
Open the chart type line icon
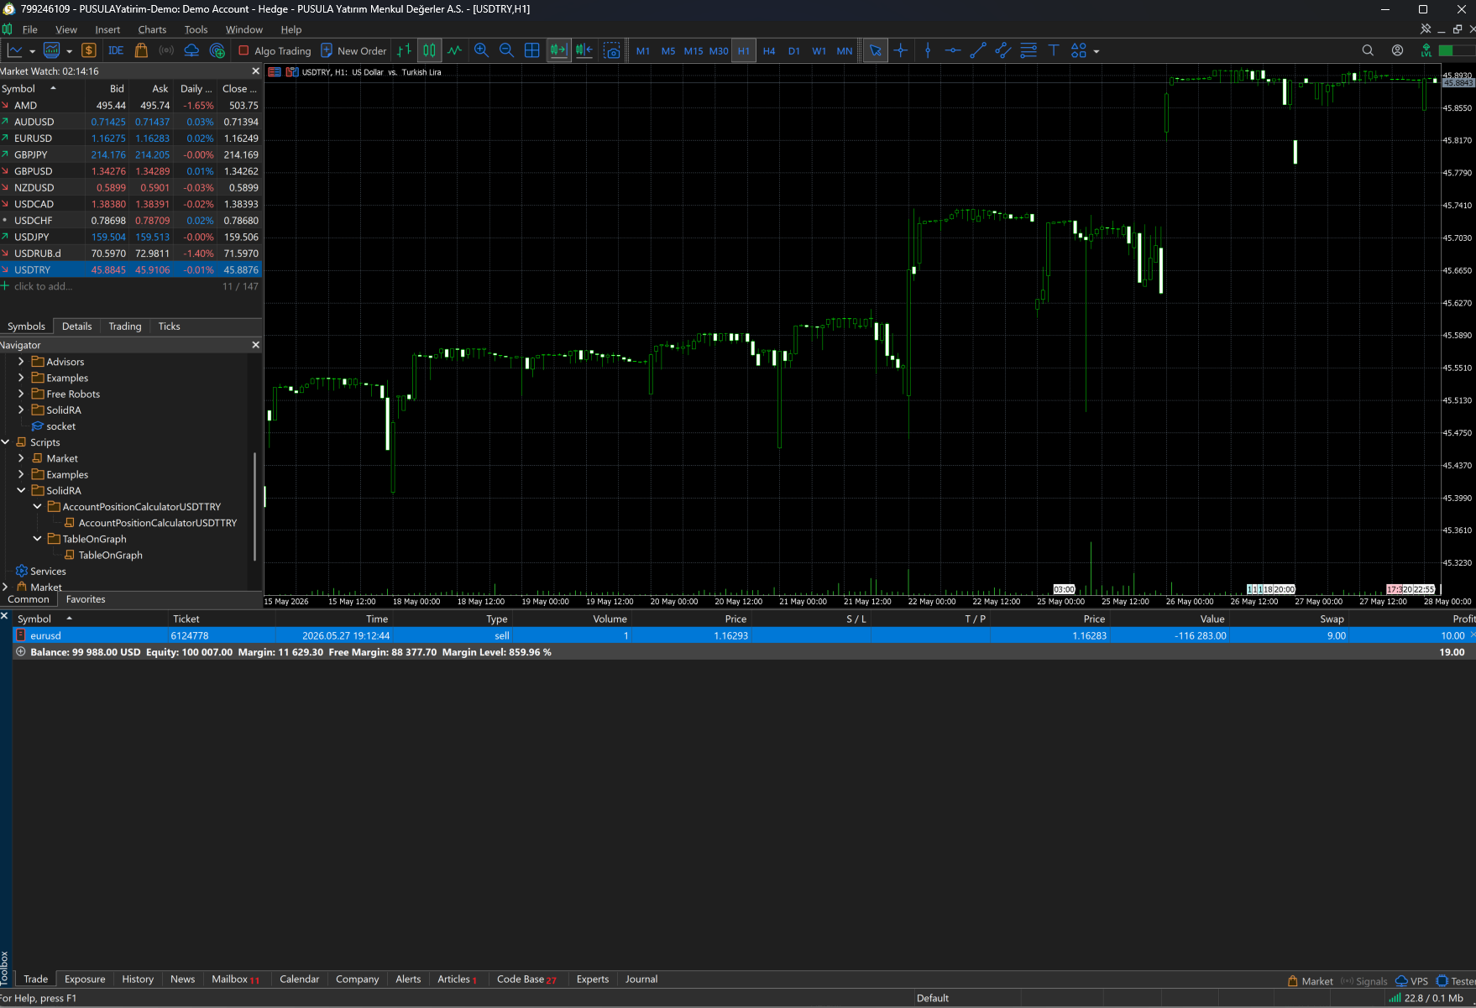(x=15, y=50)
